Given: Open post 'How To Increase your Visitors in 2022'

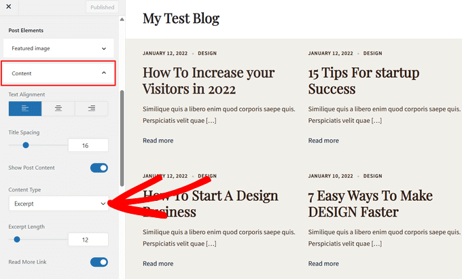Looking at the screenshot, I should pos(209,81).
